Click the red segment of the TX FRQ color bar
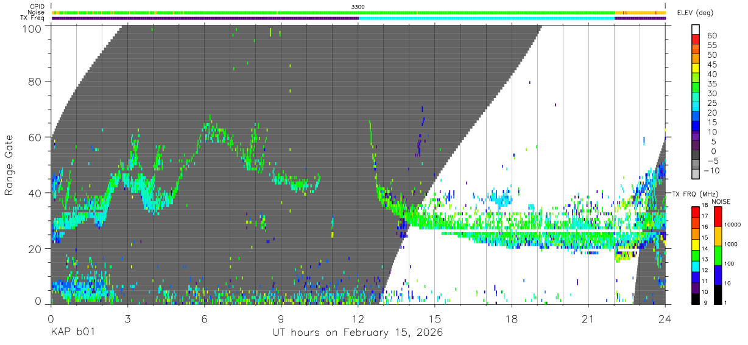The width and height of the screenshot is (748, 345). tap(695, 212)
